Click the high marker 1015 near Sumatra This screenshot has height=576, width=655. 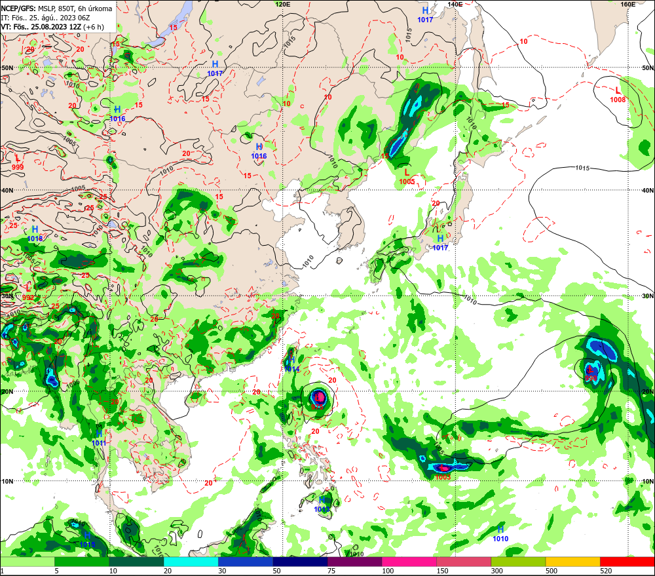coord(87,540)
